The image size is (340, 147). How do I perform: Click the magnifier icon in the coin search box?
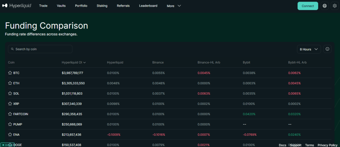tap(12, 49)
